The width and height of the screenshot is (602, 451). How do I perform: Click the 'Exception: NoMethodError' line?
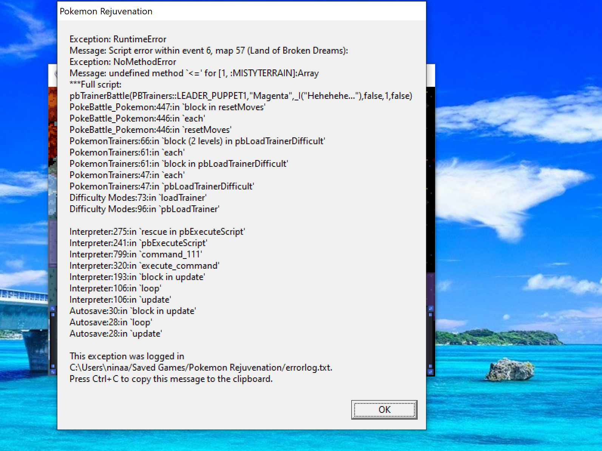123,62
